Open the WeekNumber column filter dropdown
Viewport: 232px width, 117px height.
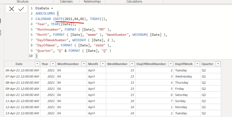(132, 64)
